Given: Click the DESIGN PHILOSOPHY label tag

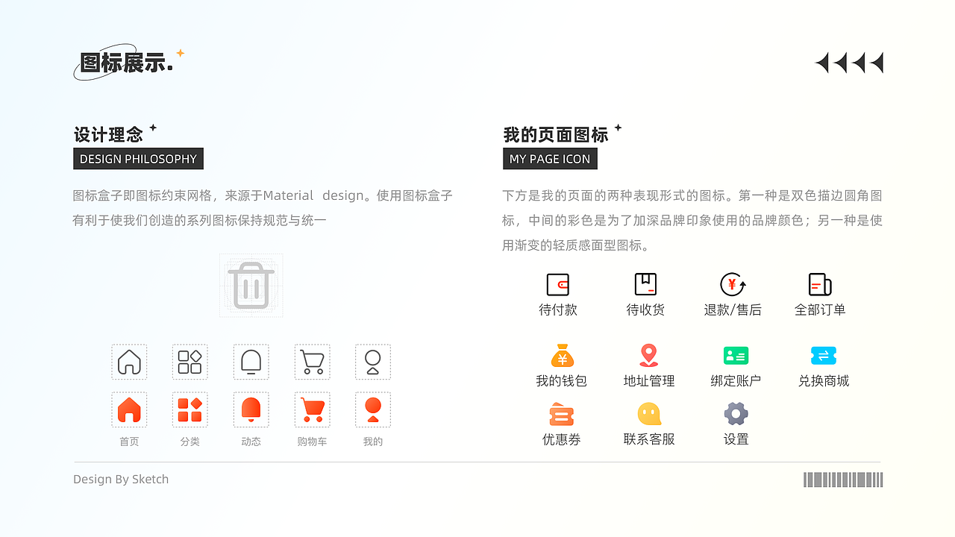Looking at the screenshot, I should 138,158.
